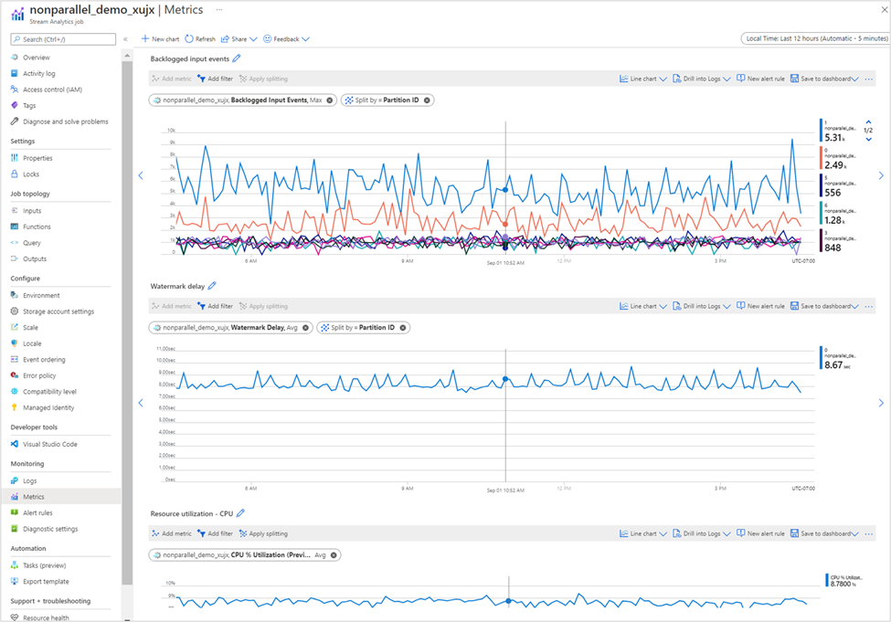This screenshot has width=891, height=622.
Task: Focus the sidebar Search box
Action: coord(63,39)
